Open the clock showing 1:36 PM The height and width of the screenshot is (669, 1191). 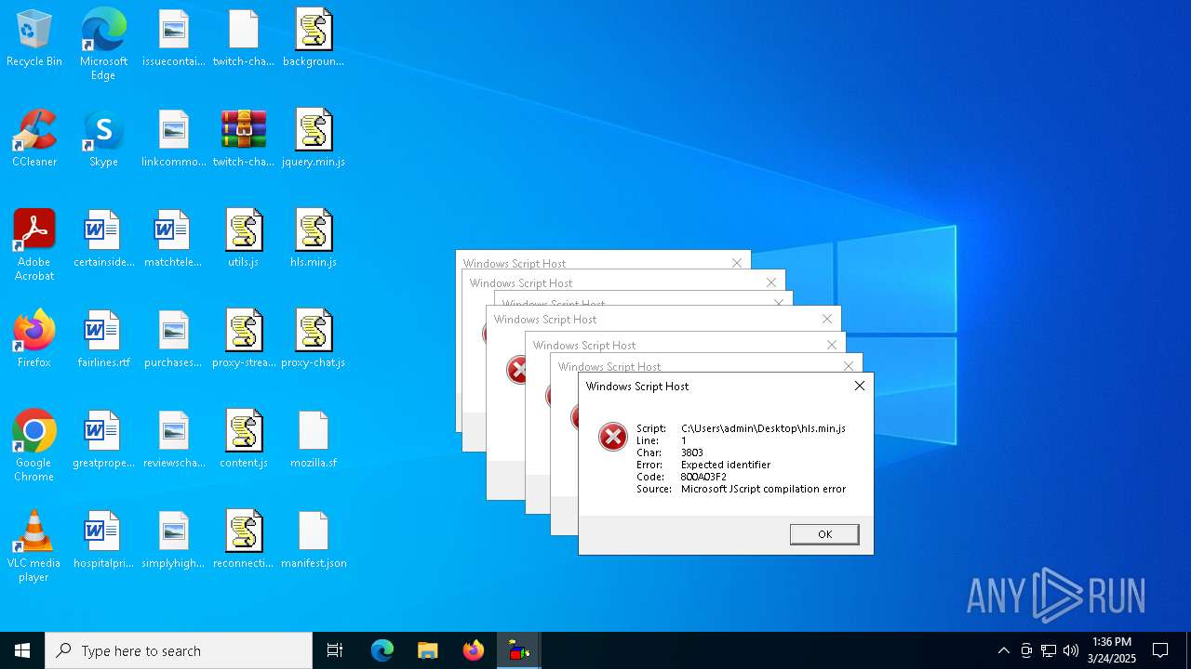1112,650
